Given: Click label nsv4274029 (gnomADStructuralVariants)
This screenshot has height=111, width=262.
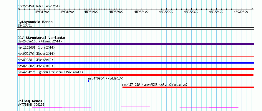Looking at the screenshot, I should click(155, 85).
